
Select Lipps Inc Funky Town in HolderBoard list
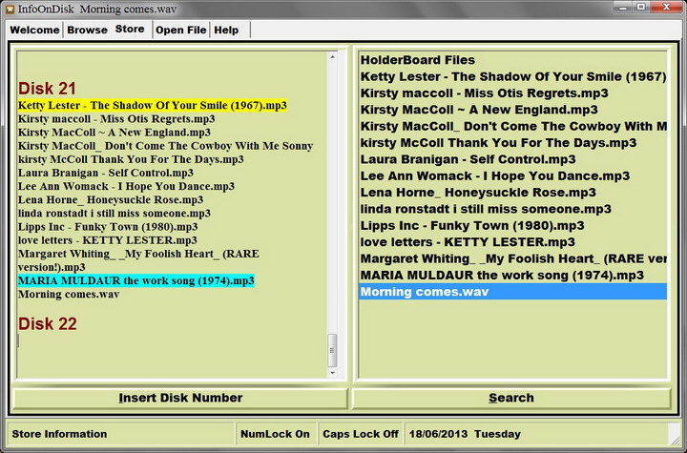coord(512,226)
